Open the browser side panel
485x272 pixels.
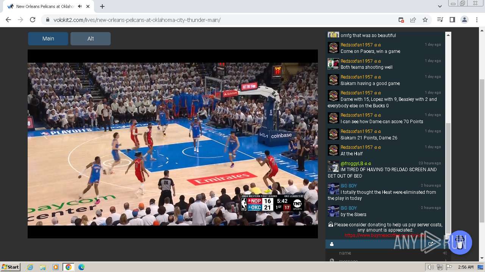click(452, 20)
